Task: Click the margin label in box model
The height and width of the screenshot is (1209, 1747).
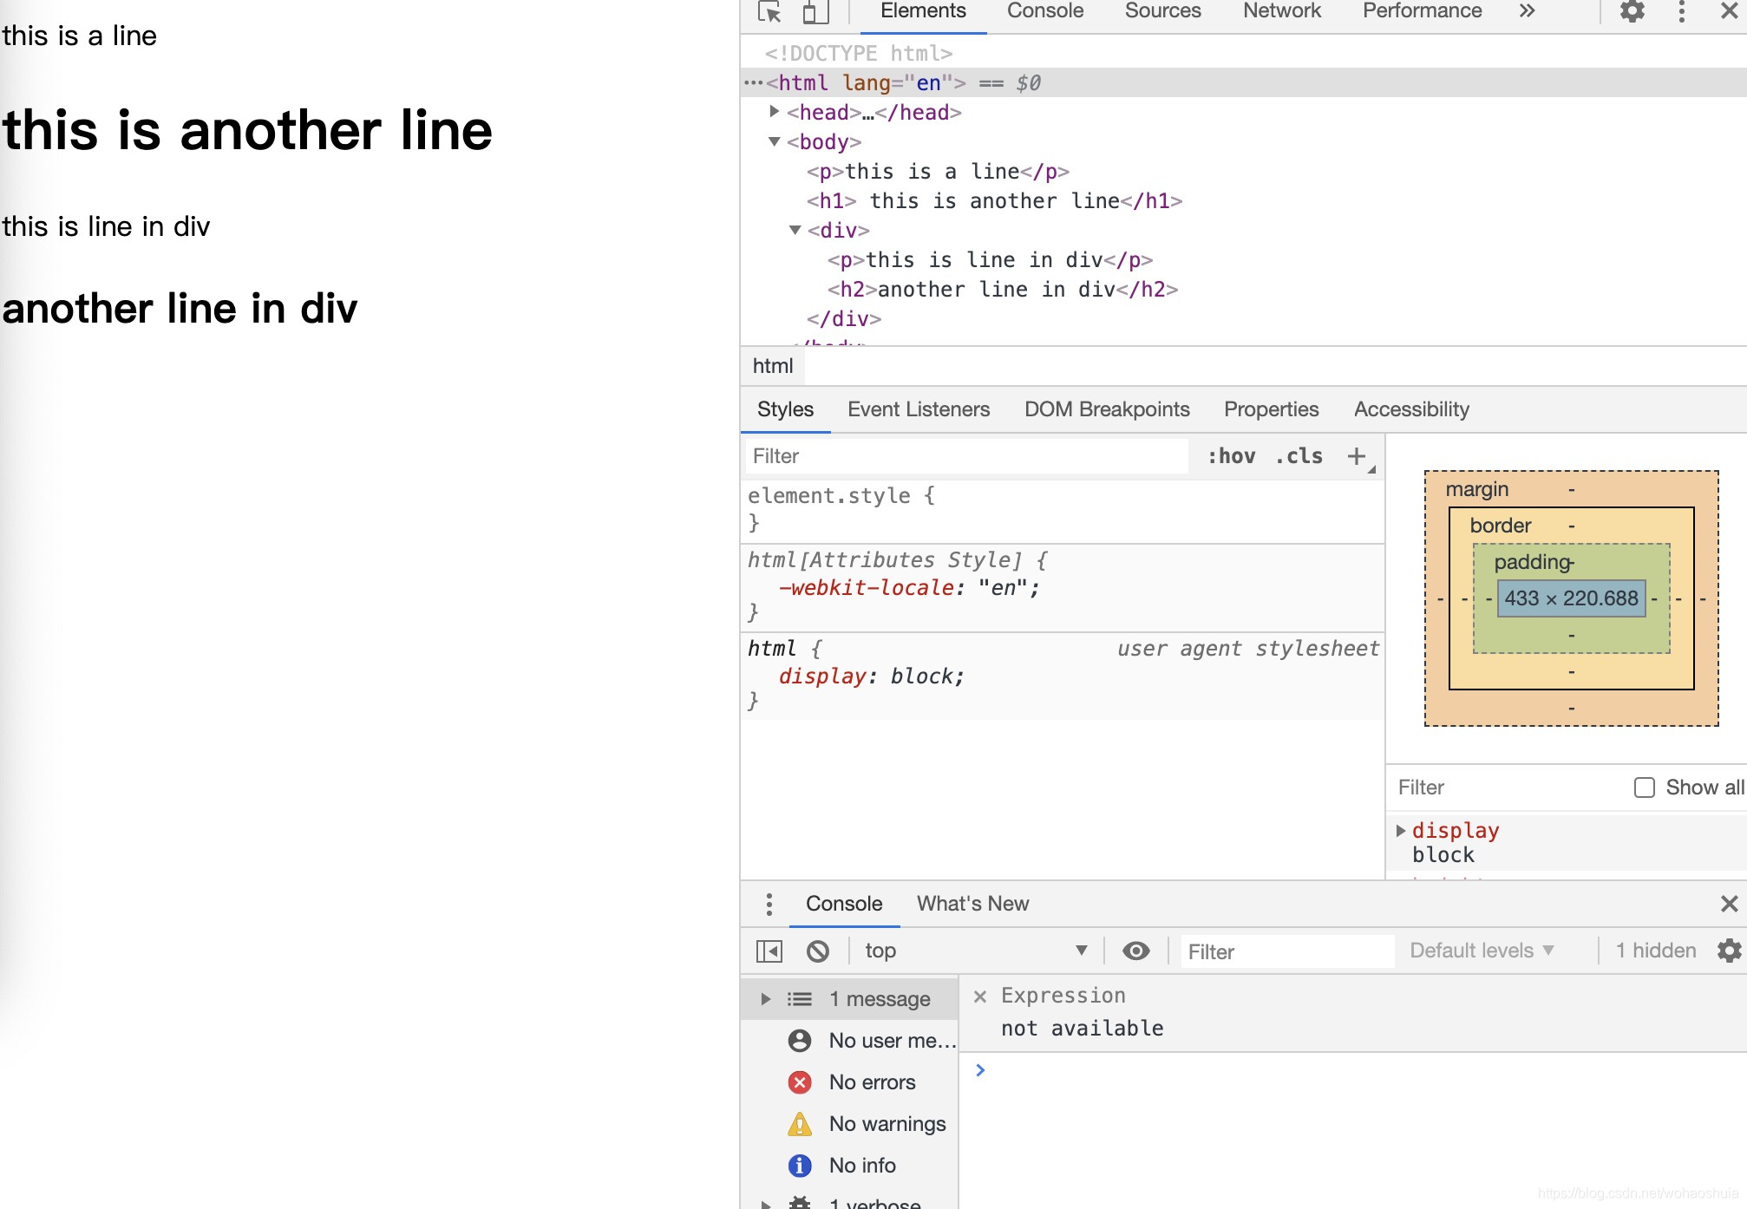Action: click(1476, 489)
